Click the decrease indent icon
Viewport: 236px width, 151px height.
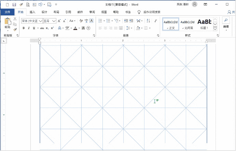pos(126,21)
